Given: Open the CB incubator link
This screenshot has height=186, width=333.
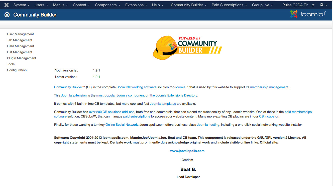Looking at the screenshot, I should tap(269, 116).
